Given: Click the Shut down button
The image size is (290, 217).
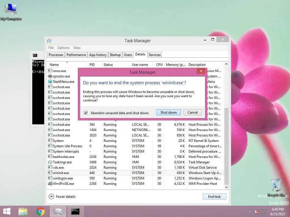Looking at the screenshot, I should tap(169, 112).
